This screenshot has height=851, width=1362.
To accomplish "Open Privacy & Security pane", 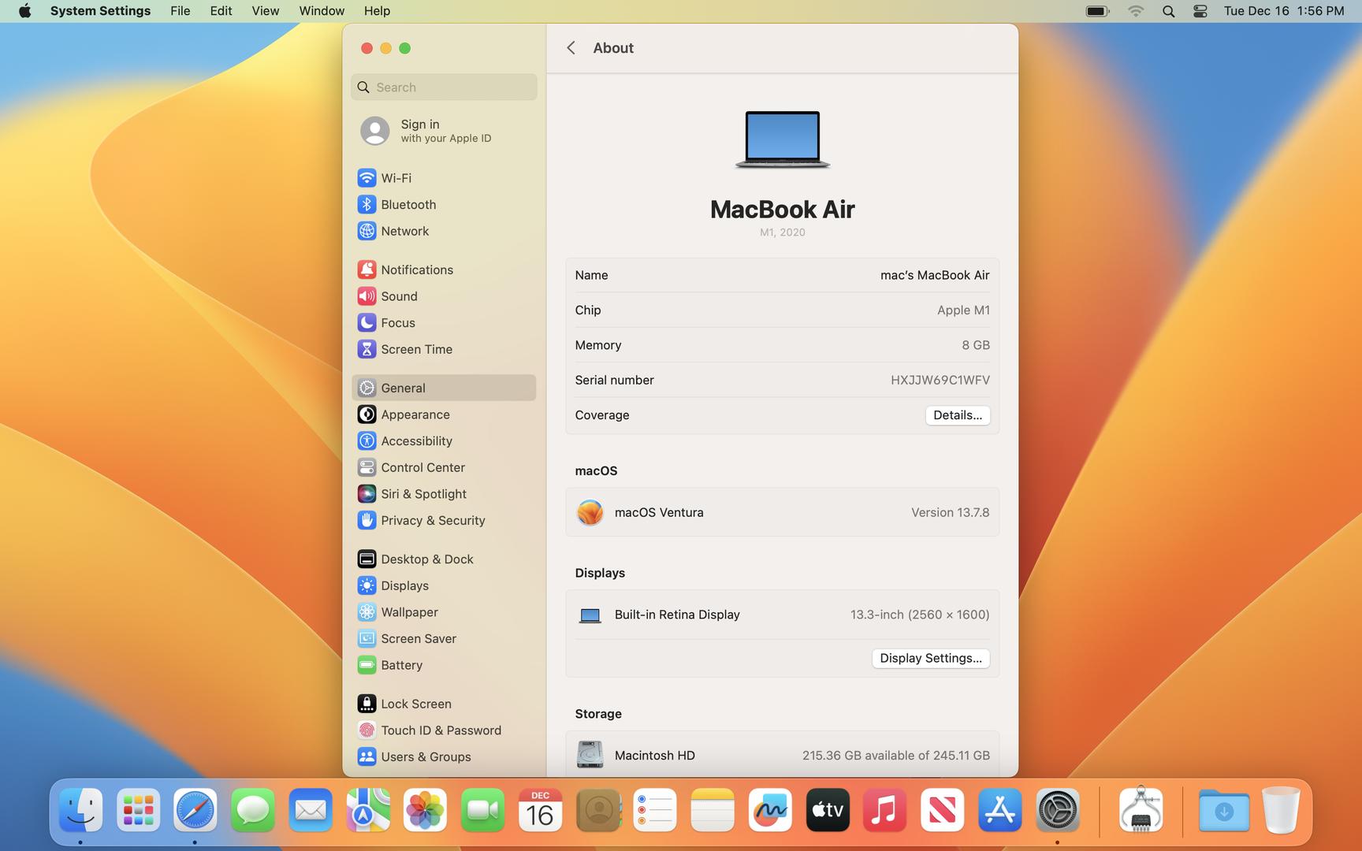I will pyautogui.click(x=432, y=521).
